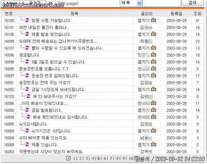
Task: Open post '운송장번호를 모릅니다..T.T'
Action: coord(44,69)
